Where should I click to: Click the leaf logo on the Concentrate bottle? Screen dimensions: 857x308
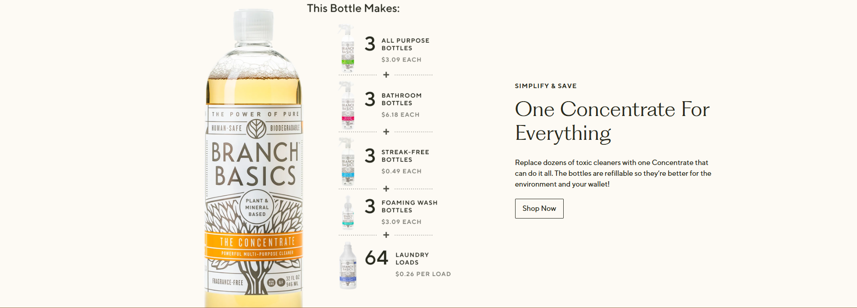pyautogui.click(x=256, y=129)
